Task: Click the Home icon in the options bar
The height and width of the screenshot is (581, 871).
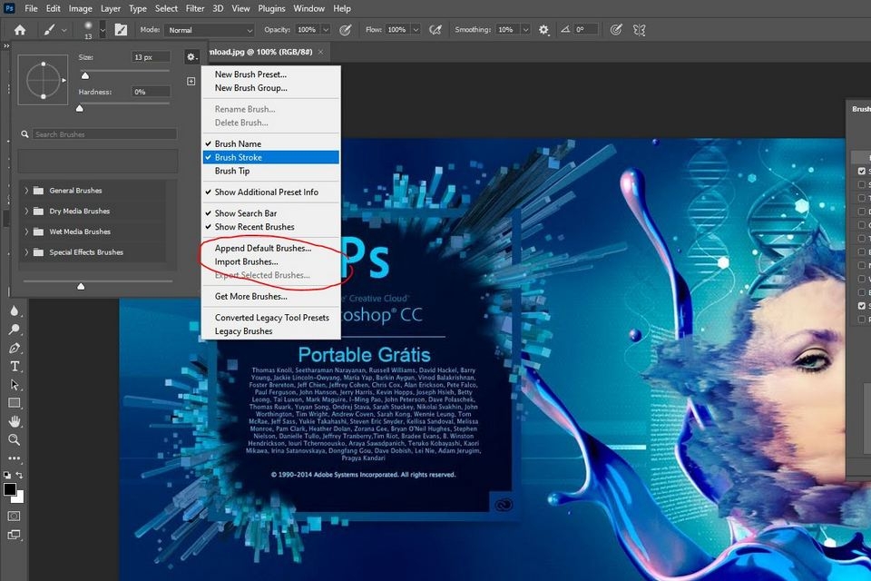Action: pos(19,29)
